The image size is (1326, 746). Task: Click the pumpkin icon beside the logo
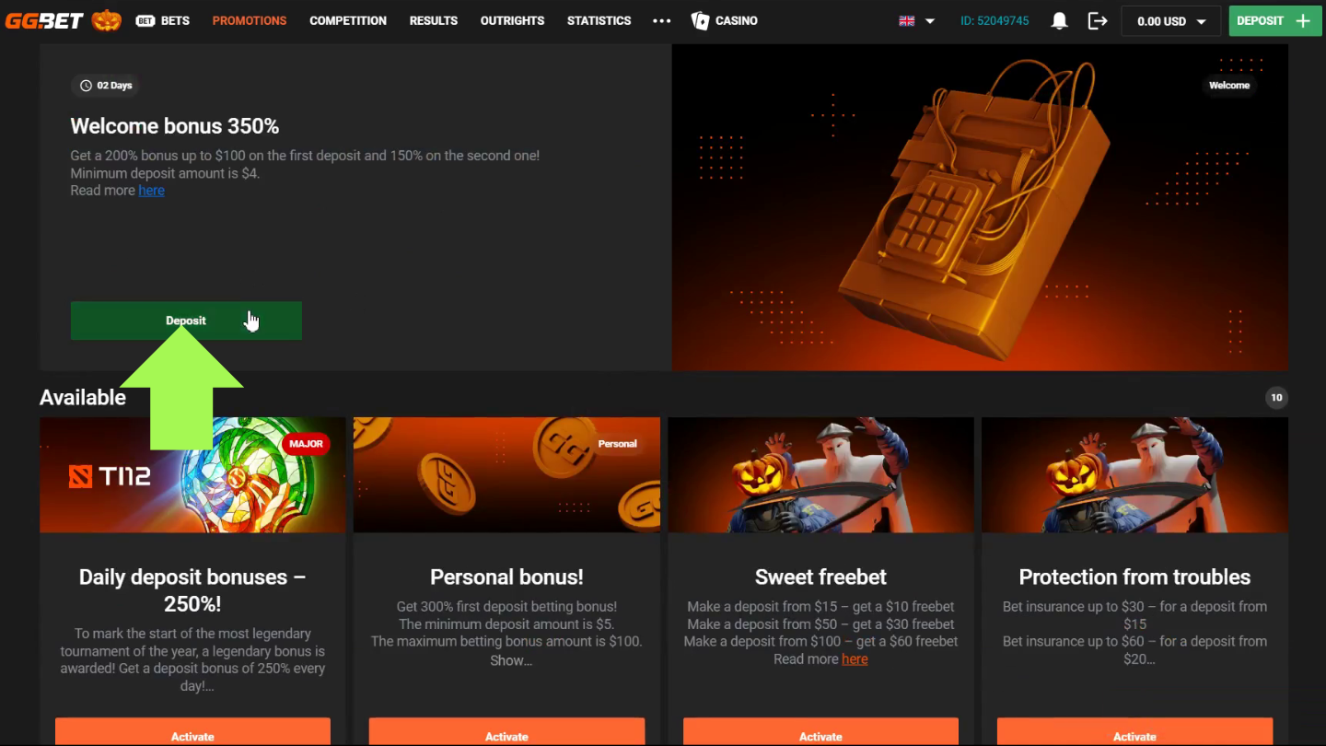tap(107, 19)
